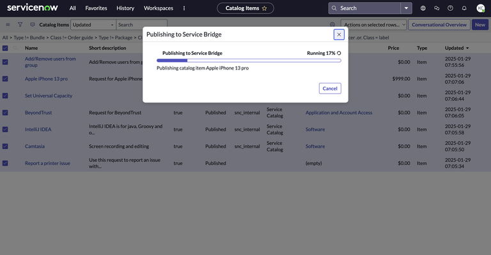The height and width of the screenshot is (255, 491).
Task: Click the list Search input box
Action: pos(141,25)
